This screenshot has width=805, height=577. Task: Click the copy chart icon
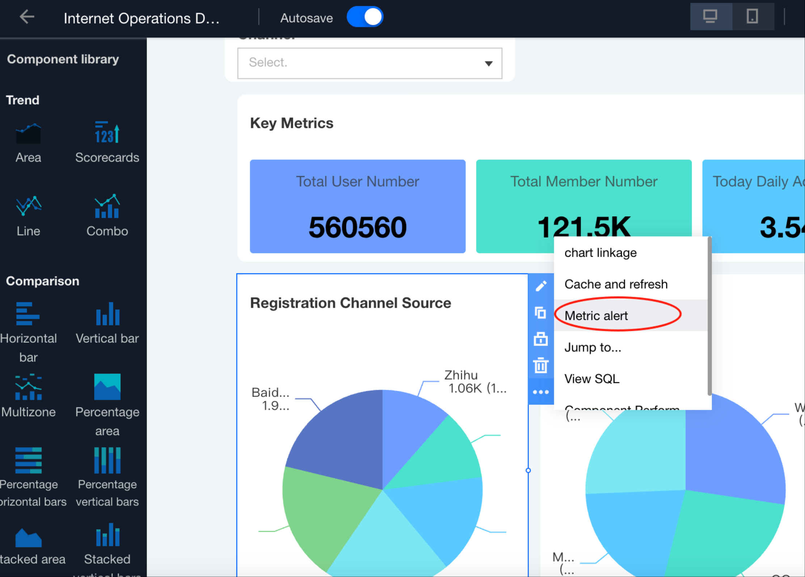[541, 313]
